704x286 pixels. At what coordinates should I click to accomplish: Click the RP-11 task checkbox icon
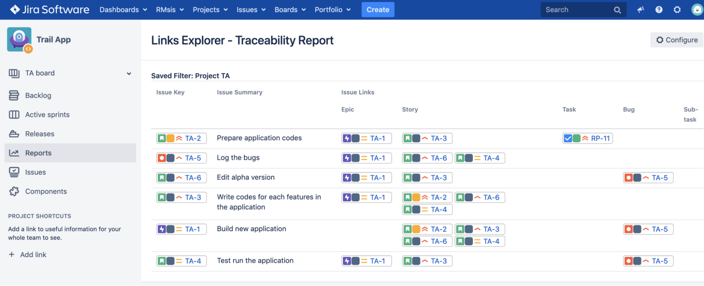[568, 138]
